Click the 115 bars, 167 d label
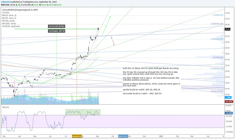The image size is (235, 139). coord(57,31)
